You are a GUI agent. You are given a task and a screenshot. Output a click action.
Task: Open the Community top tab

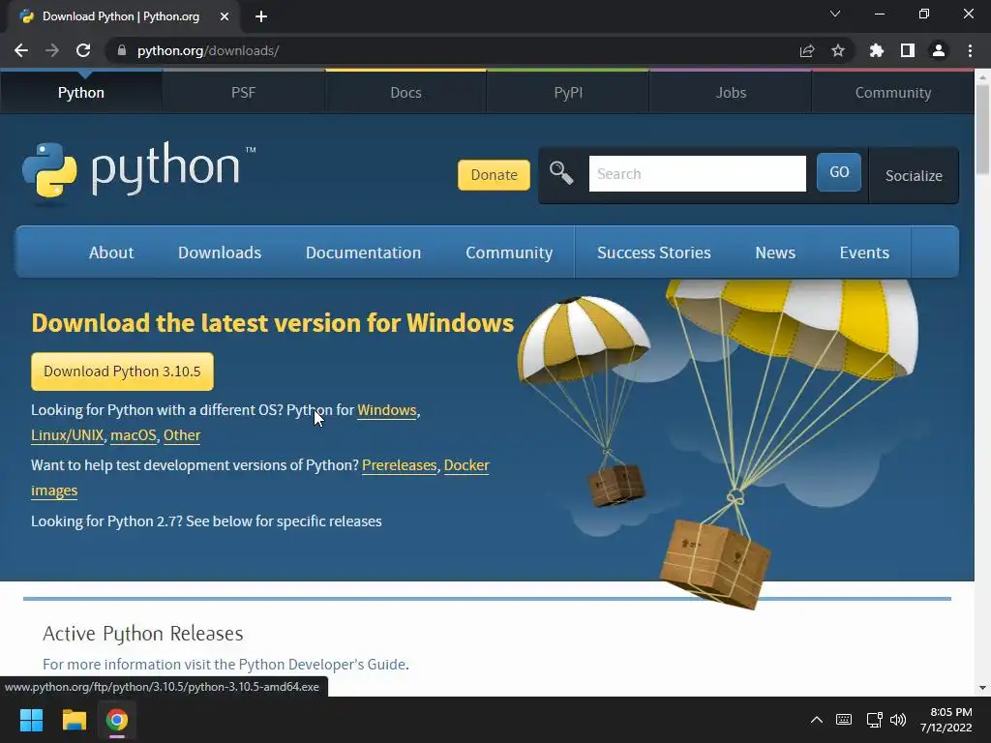click(893, 93)
